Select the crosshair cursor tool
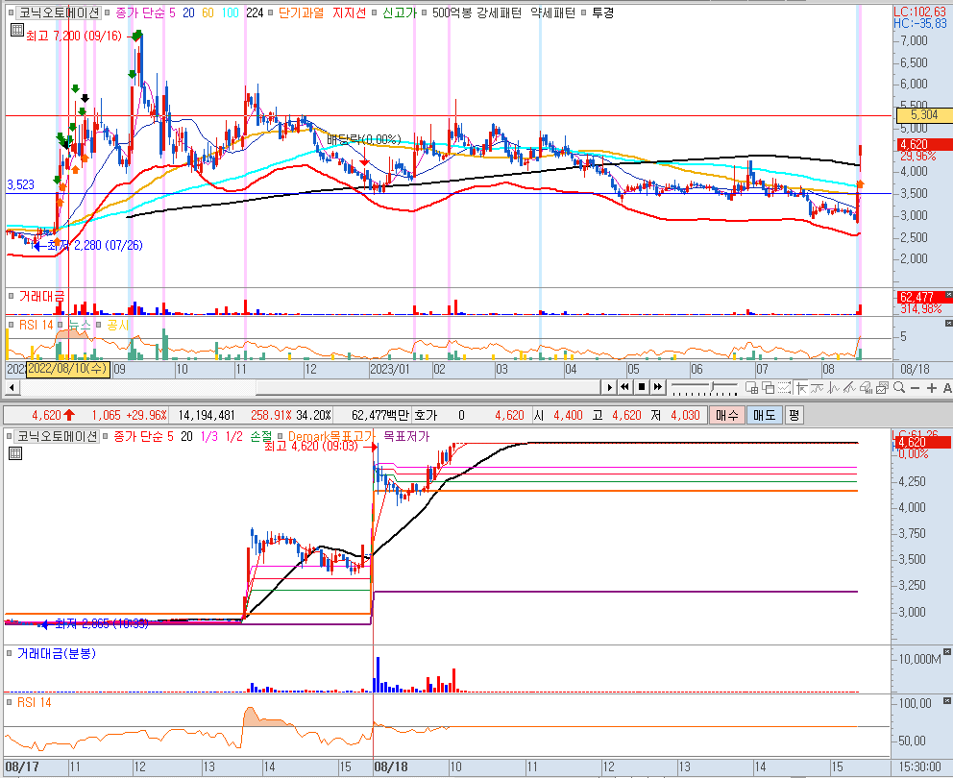953x778 pixels. click(x=801, y=387)
